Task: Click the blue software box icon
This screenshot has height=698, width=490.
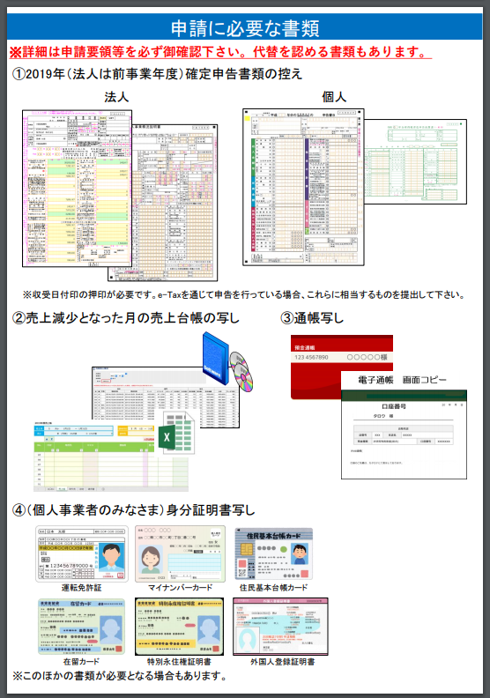Action: pos(215,359)
